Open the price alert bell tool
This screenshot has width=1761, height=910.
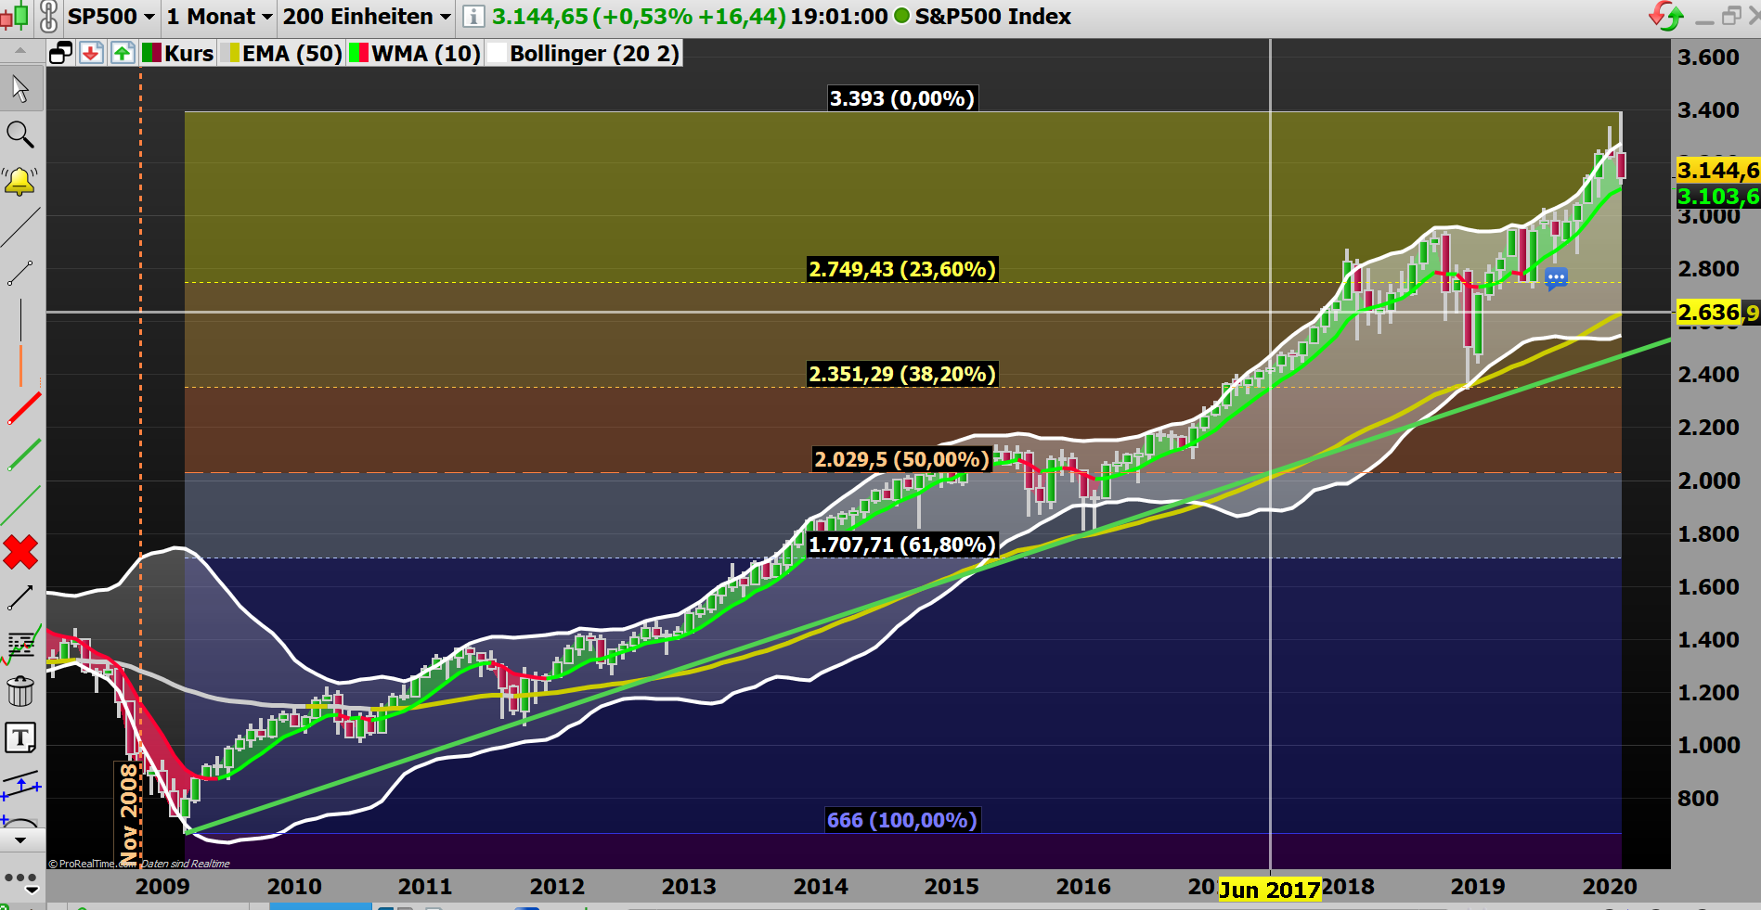(20, 181)
